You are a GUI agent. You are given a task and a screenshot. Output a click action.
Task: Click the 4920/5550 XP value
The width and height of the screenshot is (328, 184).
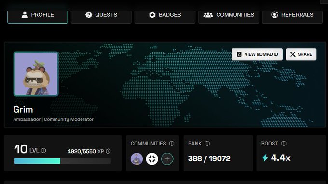click(82, 151)
